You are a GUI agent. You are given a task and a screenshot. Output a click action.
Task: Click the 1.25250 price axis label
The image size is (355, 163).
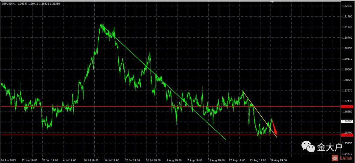coord(347,143)
